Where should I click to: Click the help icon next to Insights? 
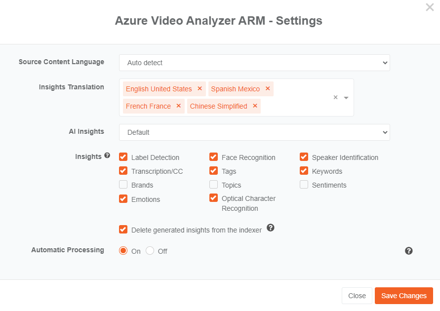[x=107, y=156]
